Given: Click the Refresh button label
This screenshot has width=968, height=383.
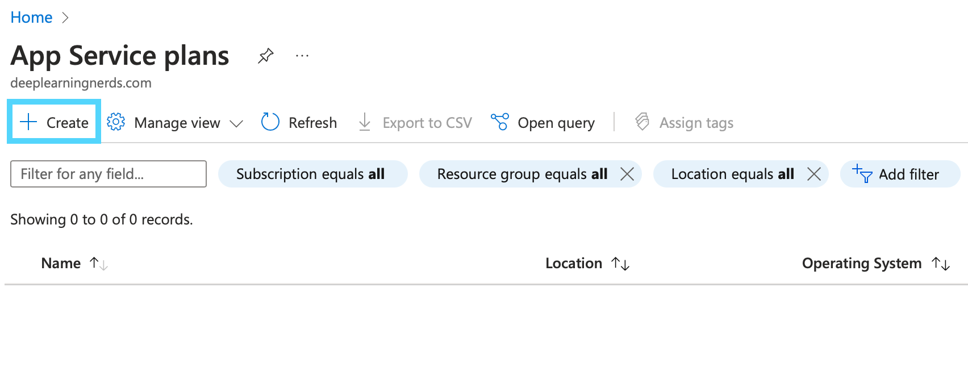Looking at the screenshot, I should coord(312,123).
